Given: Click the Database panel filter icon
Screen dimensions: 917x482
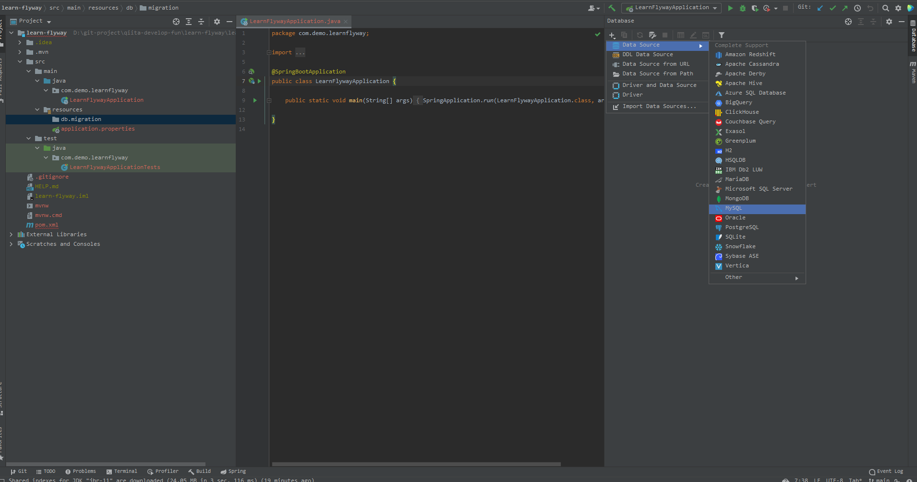Looking at the screenshot, I should [x=721, y=35].
